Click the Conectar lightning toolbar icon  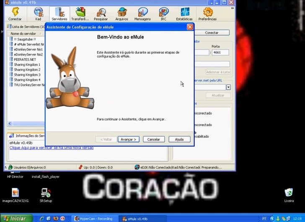pyautogui.click(x=15, y=14)
